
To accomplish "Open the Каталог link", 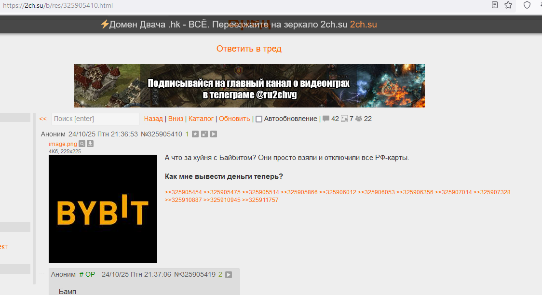I will tap(201, 119).
